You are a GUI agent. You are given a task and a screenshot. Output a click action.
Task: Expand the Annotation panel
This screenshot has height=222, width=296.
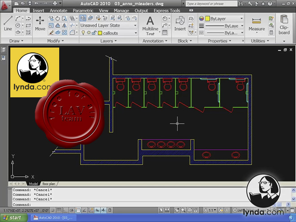click(x=155, y=41)
